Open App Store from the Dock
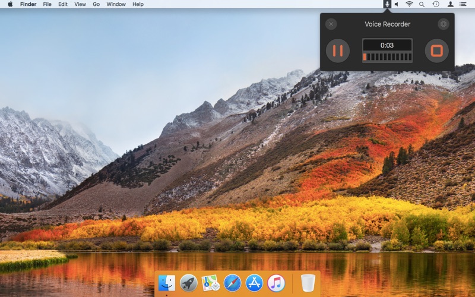Screen dimensions: 475x297 tap(254, 283)
